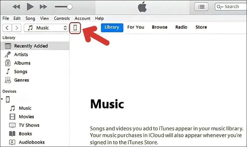The height and width of the screenshot is (147, 247).
Task: Expand the search options magnifier arrow
Action: 220,7
